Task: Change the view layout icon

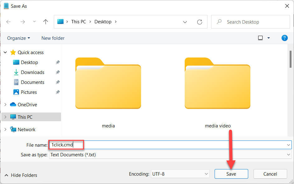Action: tap(260, 38)
